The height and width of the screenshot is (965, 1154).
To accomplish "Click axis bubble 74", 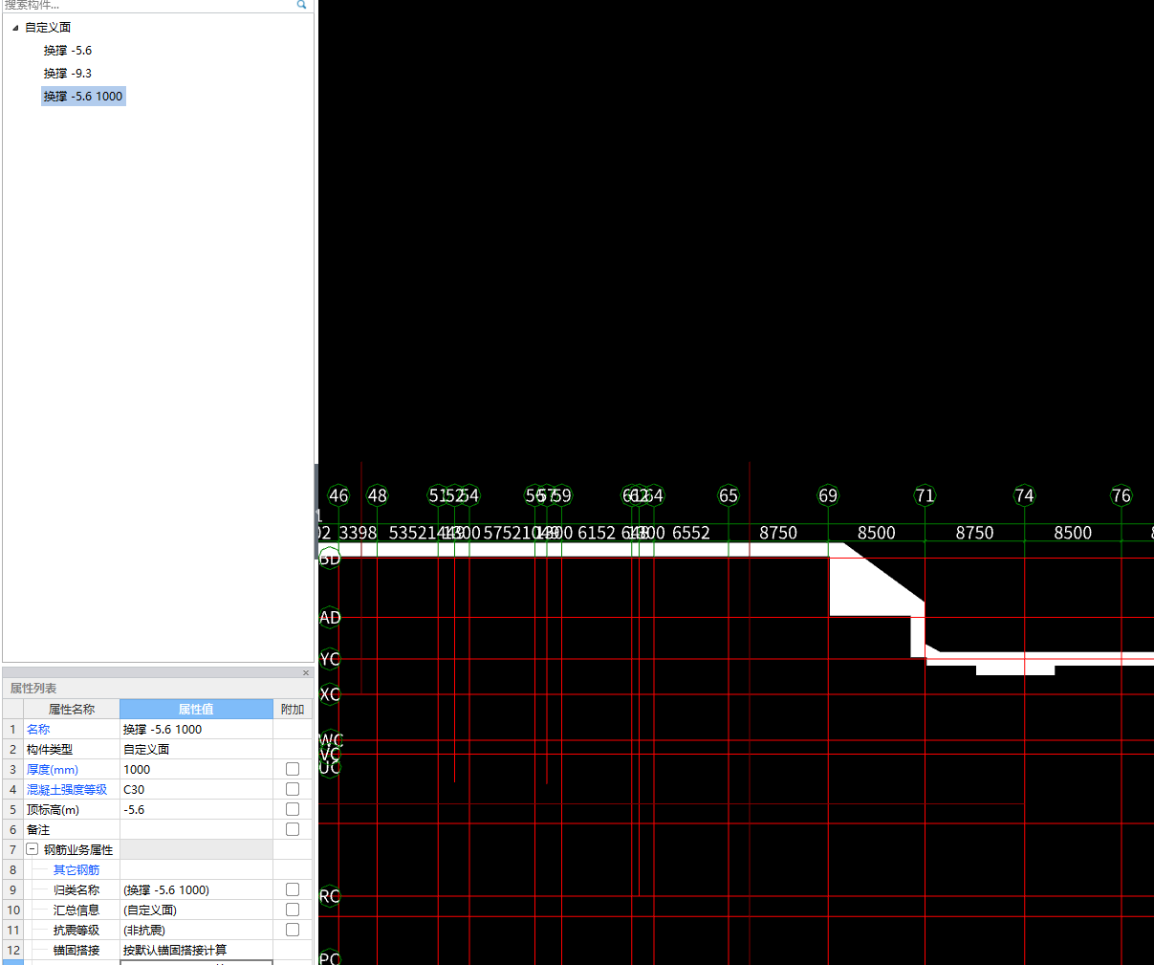I will 1024,495.
